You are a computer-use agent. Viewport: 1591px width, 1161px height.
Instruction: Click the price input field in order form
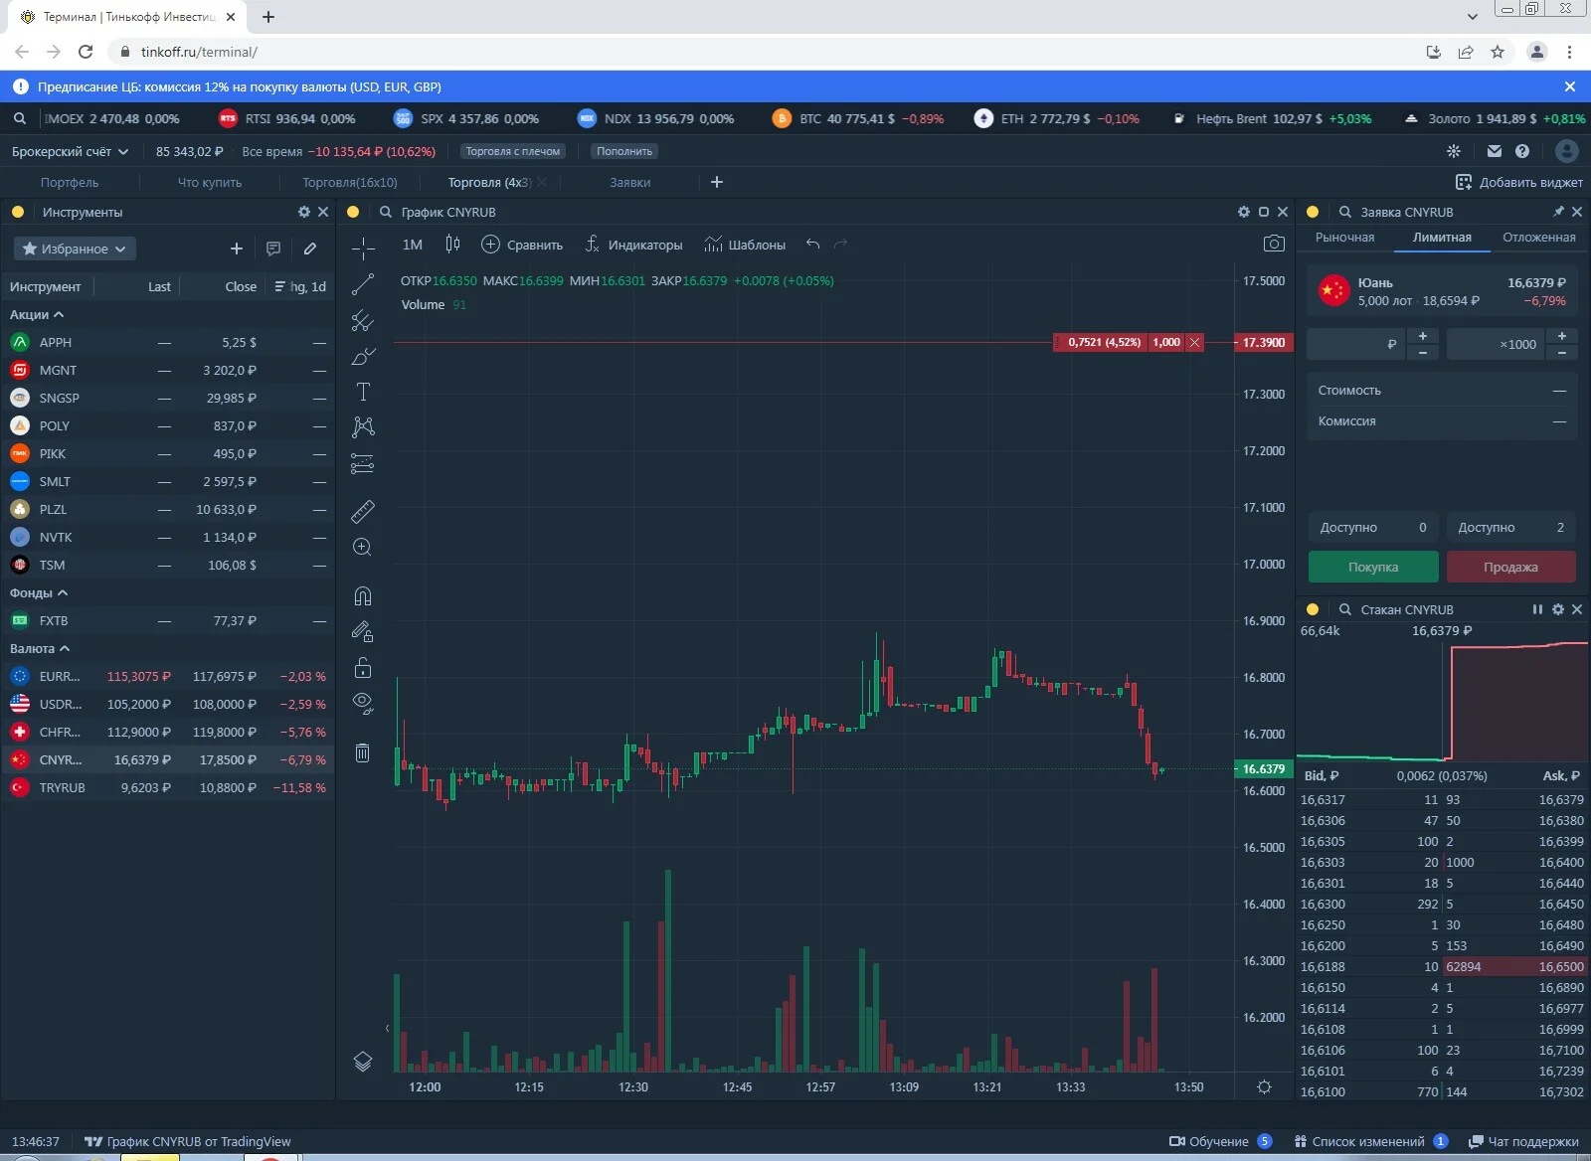click(1355, 344)
